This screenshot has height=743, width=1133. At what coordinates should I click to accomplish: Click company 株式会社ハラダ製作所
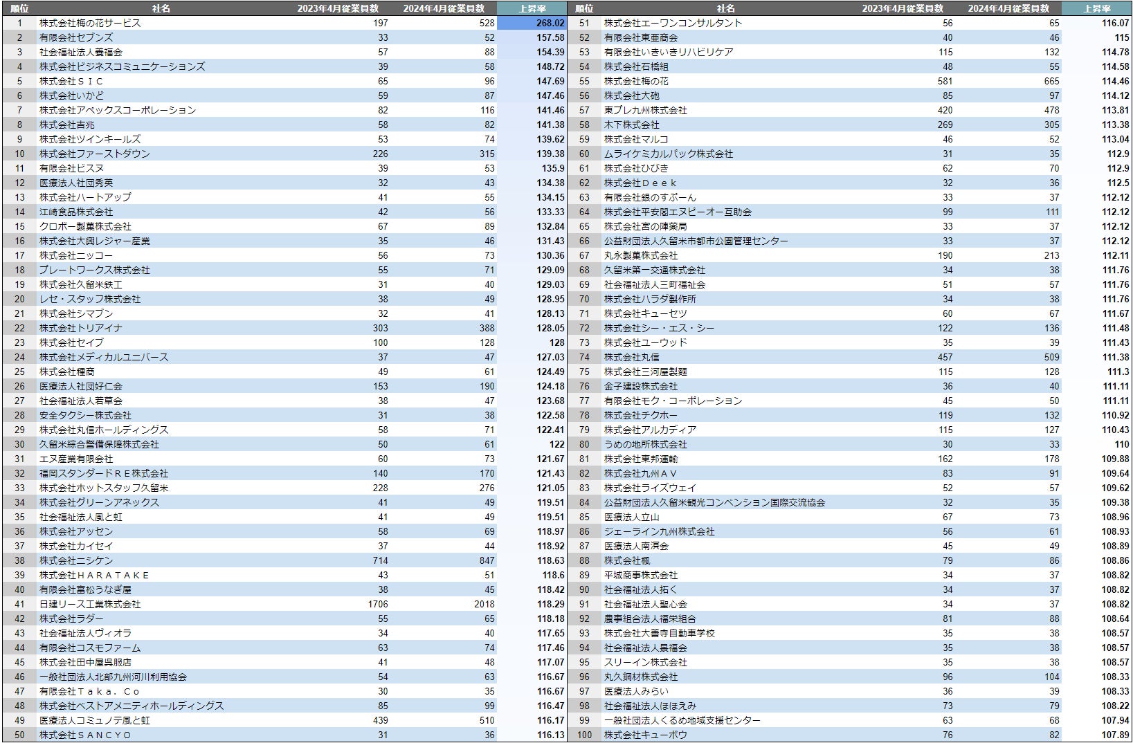click(x=651, y=299)
